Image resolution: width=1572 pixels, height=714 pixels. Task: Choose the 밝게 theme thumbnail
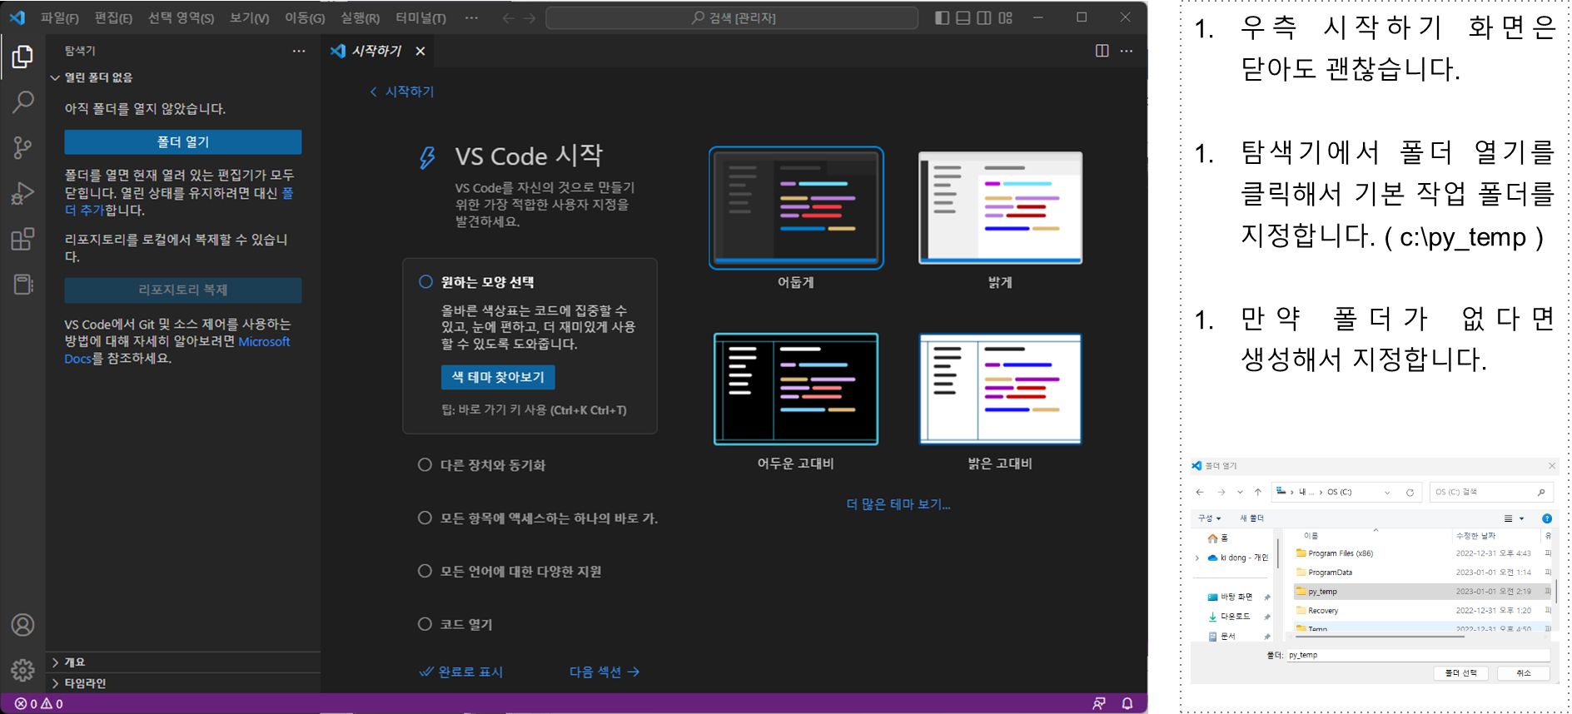1000,208
